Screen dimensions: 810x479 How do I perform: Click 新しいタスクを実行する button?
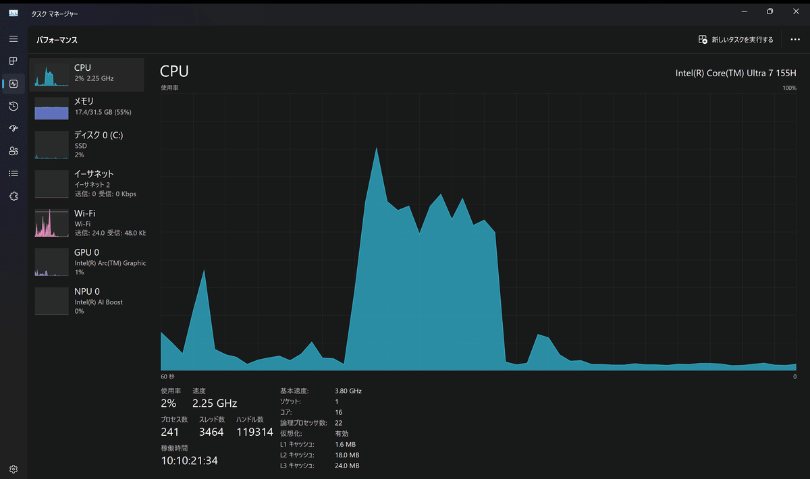click(x=736, y=40)
